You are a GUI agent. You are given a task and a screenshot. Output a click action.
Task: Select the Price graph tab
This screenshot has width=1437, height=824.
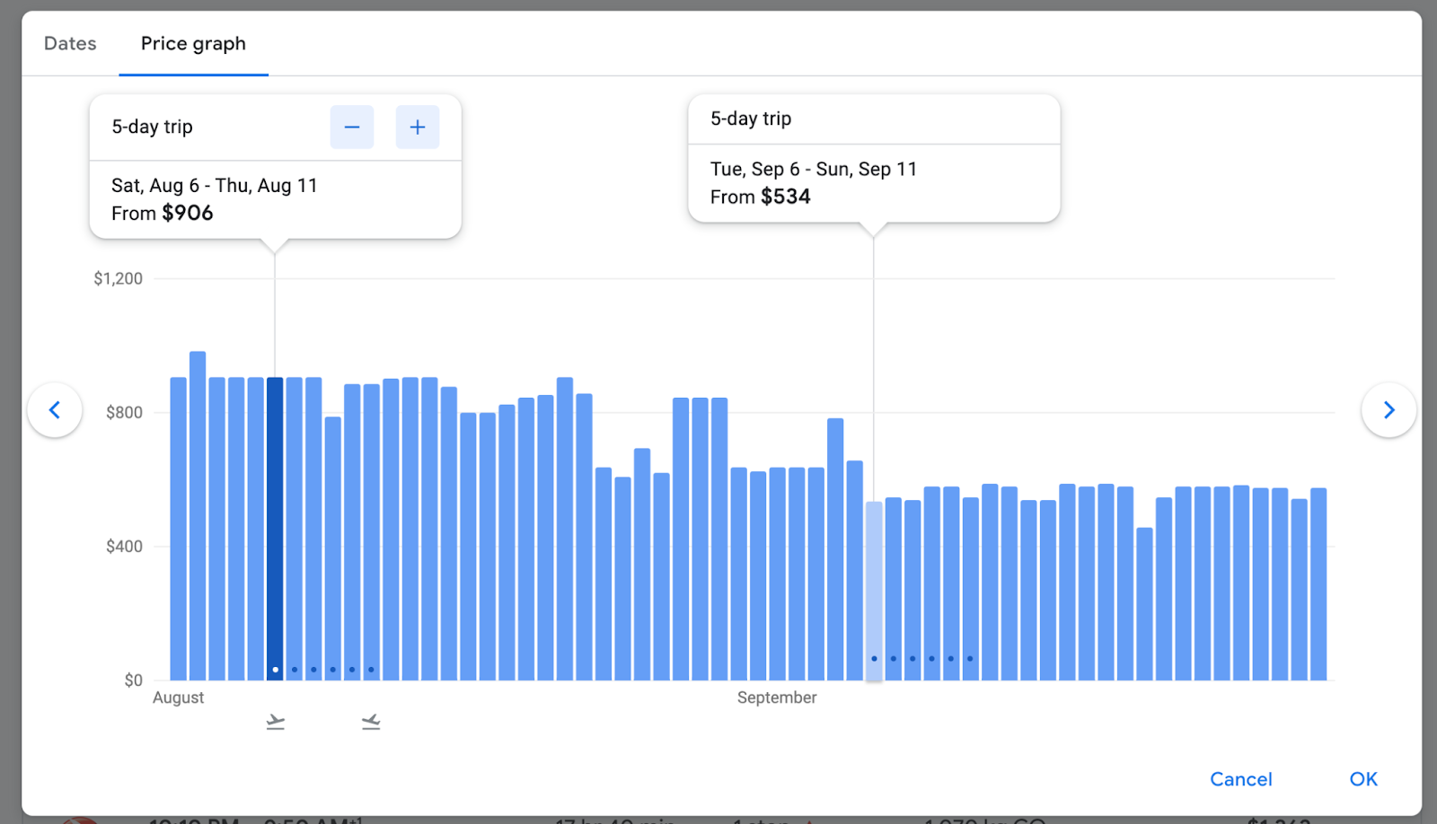click(x=193, y=43)
